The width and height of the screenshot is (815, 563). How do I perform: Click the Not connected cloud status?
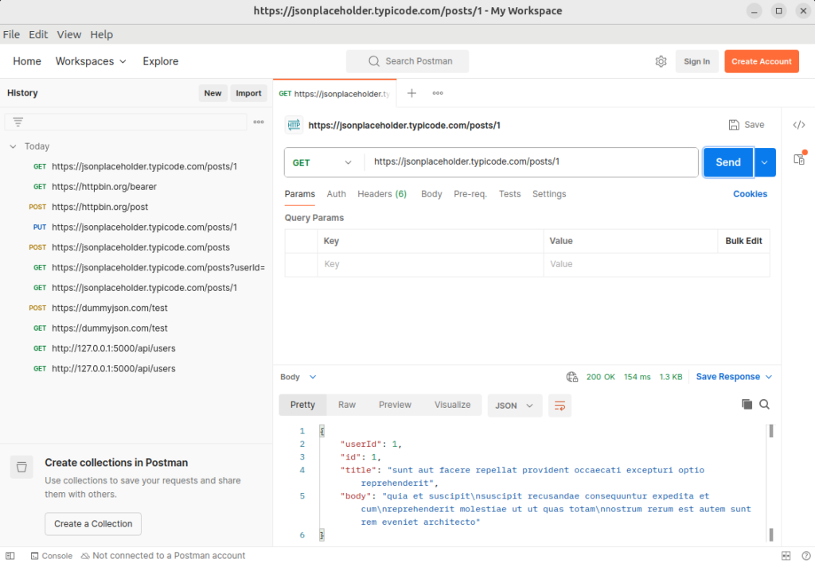click(x=162, y=556)
